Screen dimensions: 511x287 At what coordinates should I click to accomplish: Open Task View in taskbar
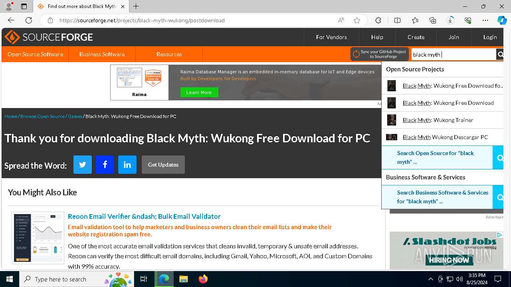point(144,279)
